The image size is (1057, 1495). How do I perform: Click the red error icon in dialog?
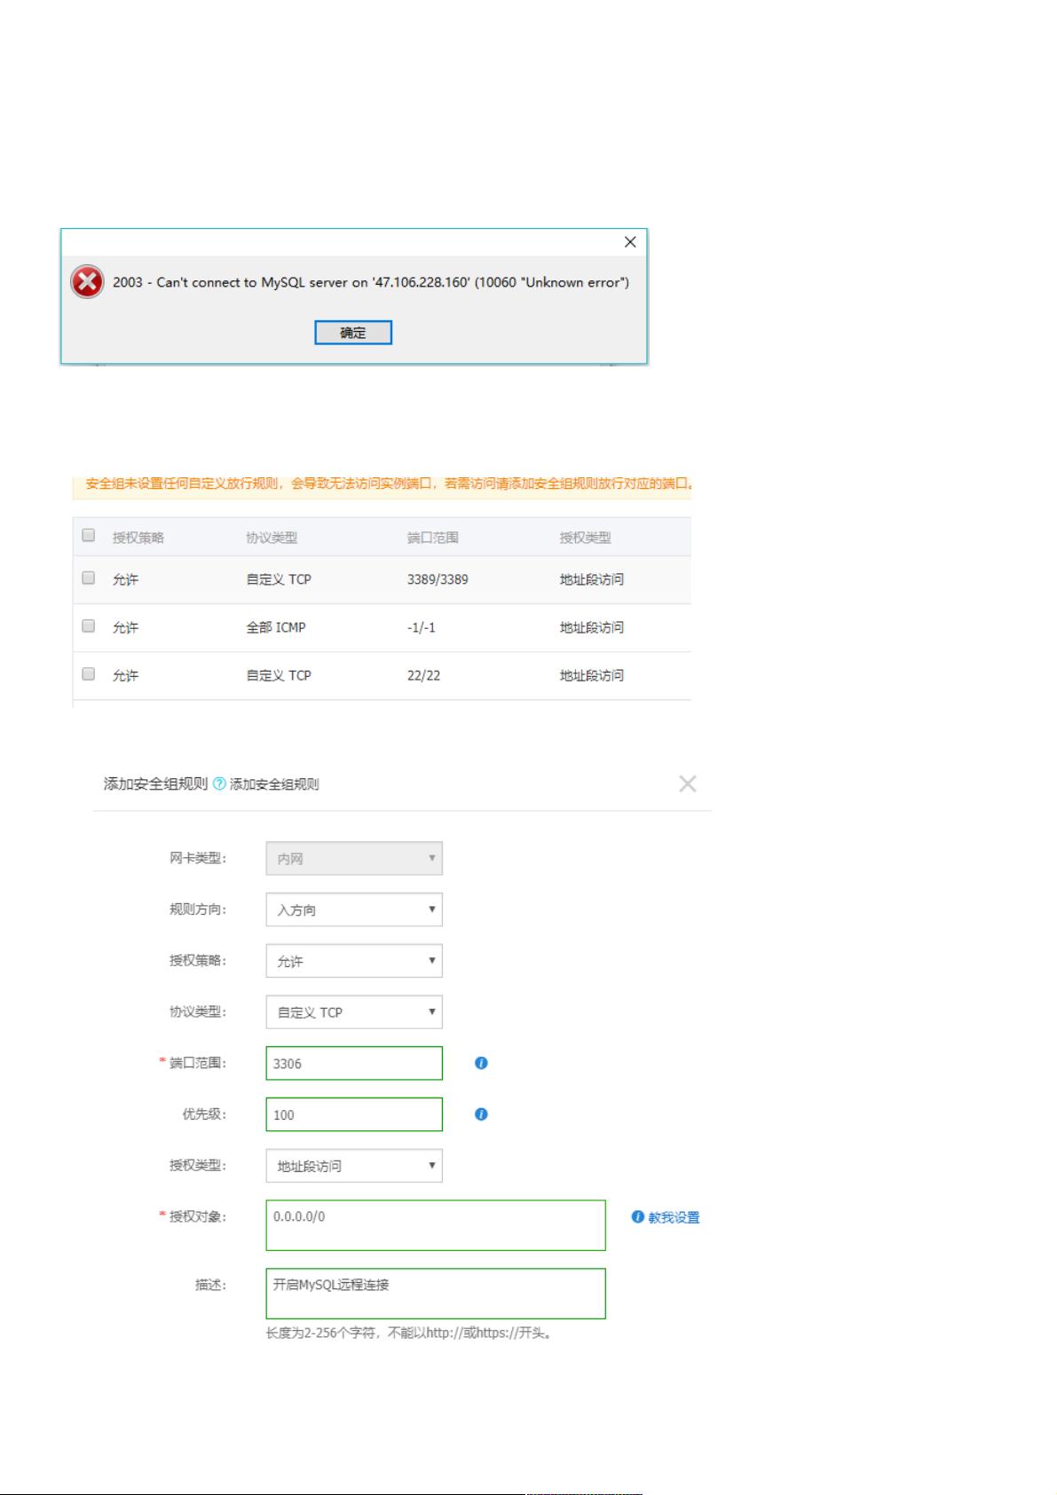pyautogui.click(x=87, y=282)
